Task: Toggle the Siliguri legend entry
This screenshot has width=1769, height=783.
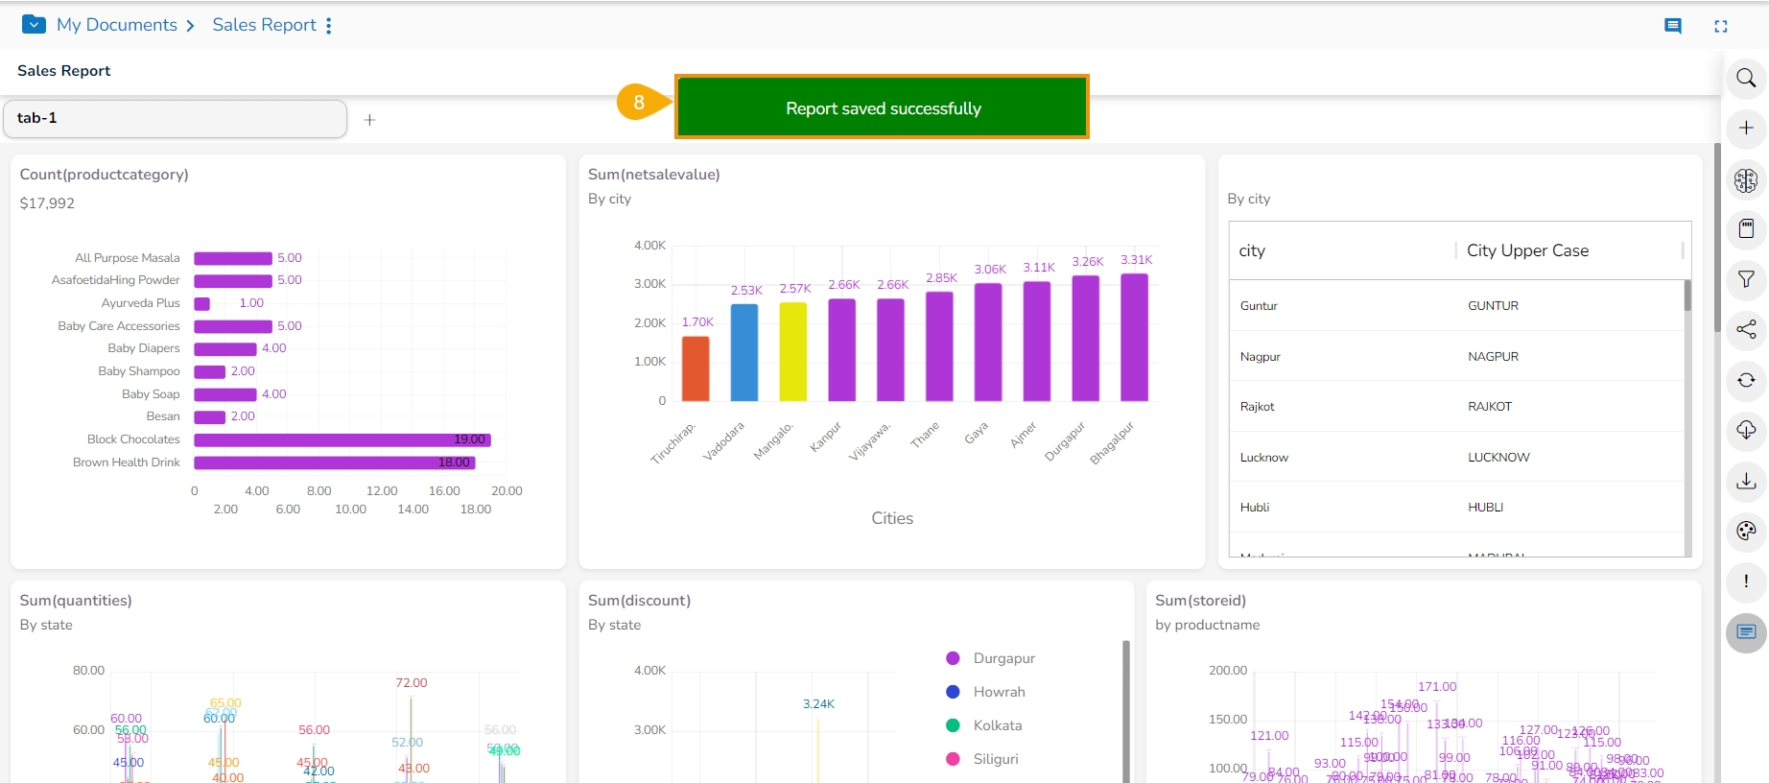Action: coord(981,759)
